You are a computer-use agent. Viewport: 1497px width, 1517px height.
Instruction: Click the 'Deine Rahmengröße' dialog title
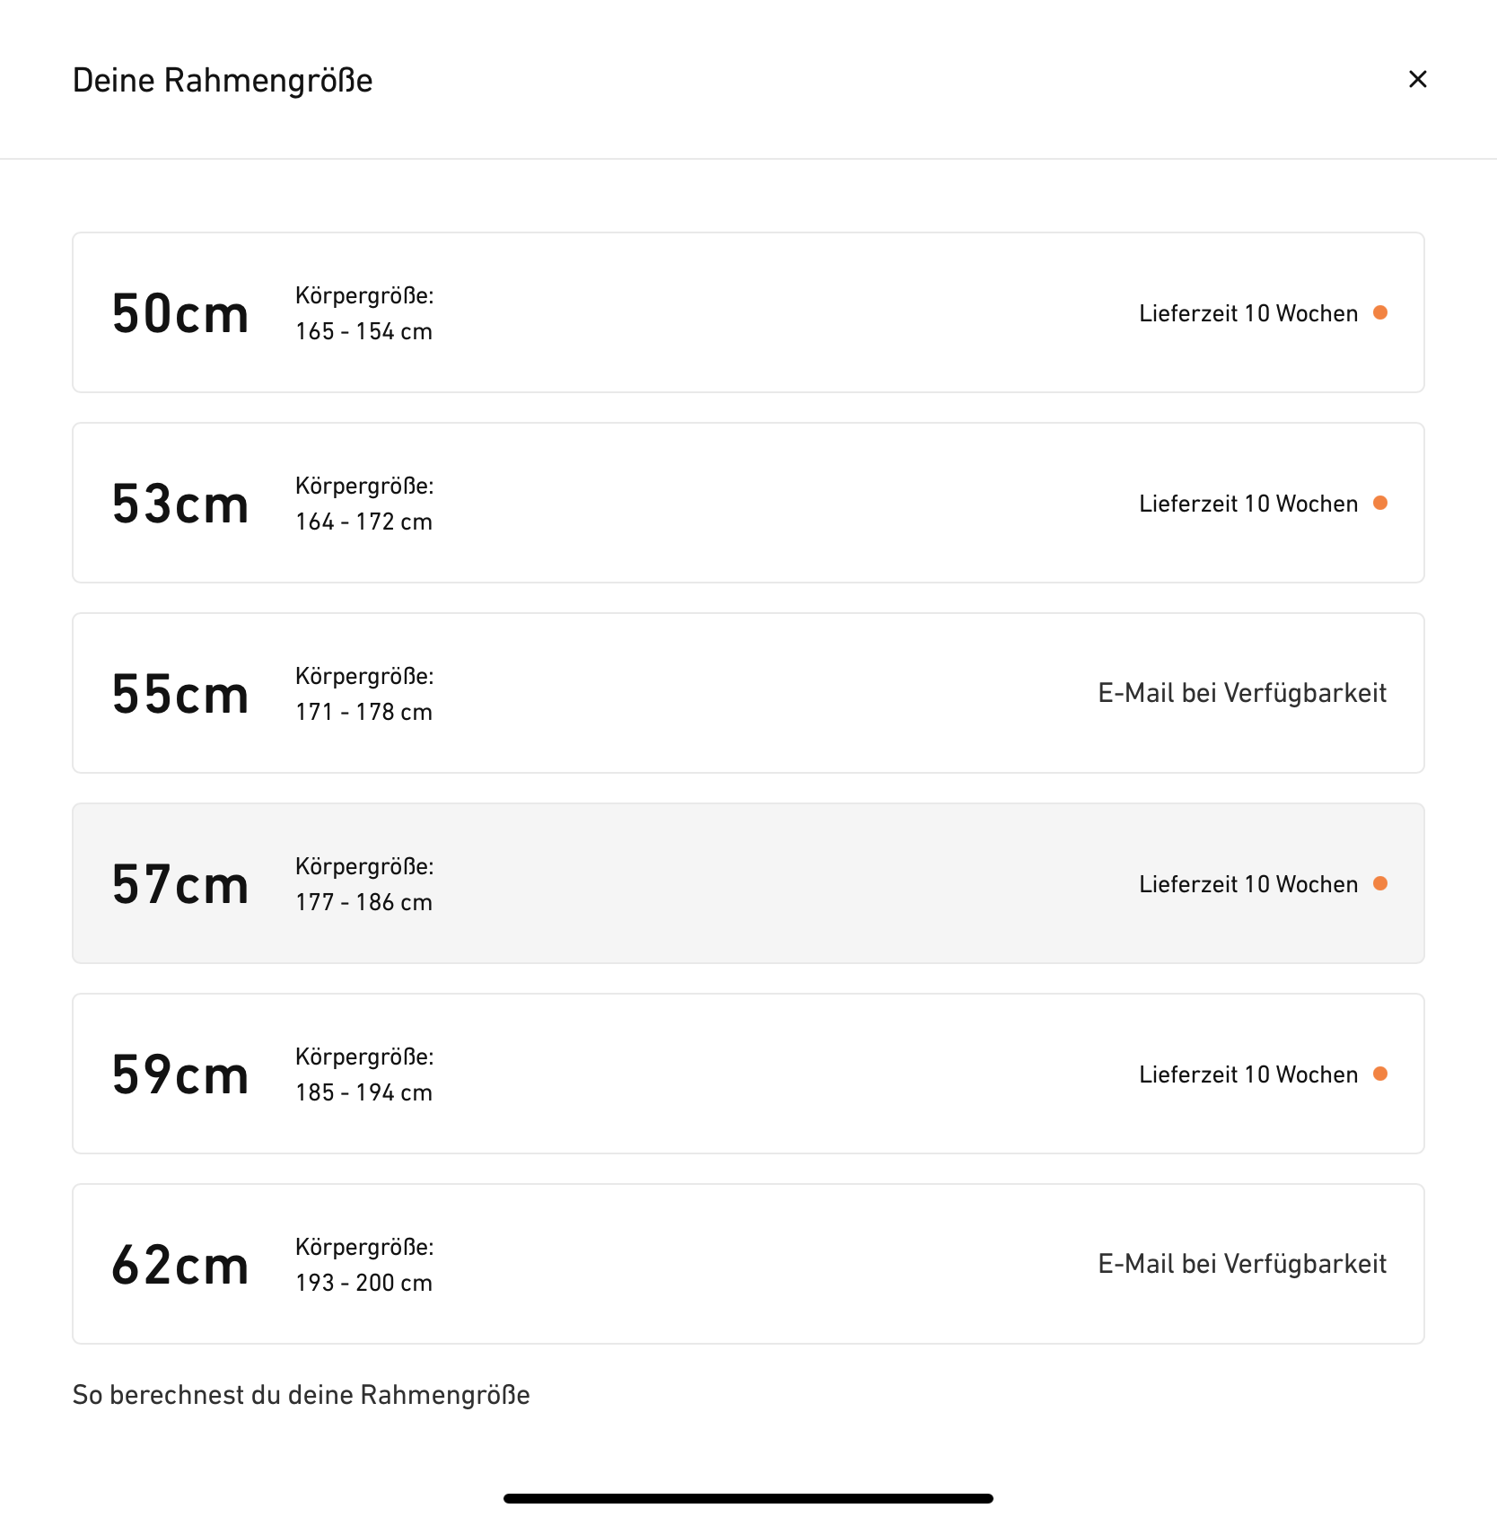[223, 80]
